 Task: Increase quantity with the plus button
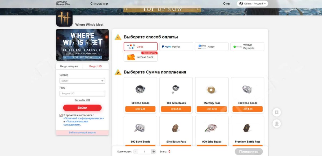(x=153, y=151)
